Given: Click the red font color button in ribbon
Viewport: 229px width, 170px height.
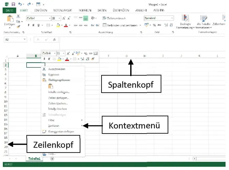Looking at the screenshot, I should (x=65, y=25).
